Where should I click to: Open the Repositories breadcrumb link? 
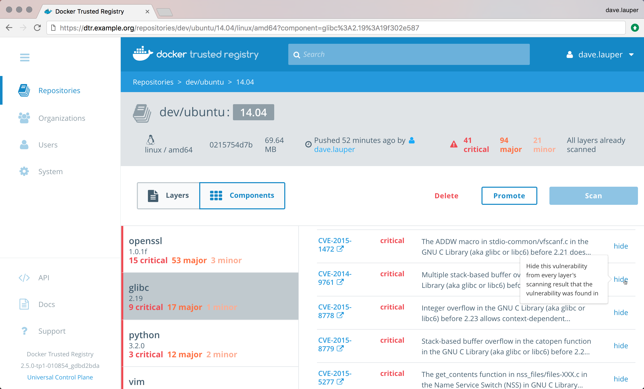coord(153,82)
